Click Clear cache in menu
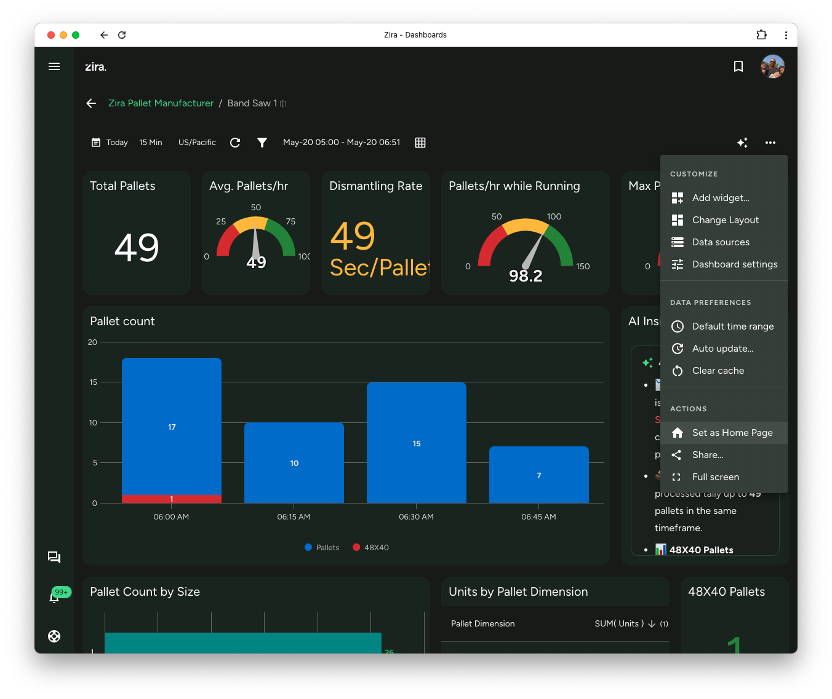This screenshot has width=832, height=699. pyautogui.click(x=724, y=371)
